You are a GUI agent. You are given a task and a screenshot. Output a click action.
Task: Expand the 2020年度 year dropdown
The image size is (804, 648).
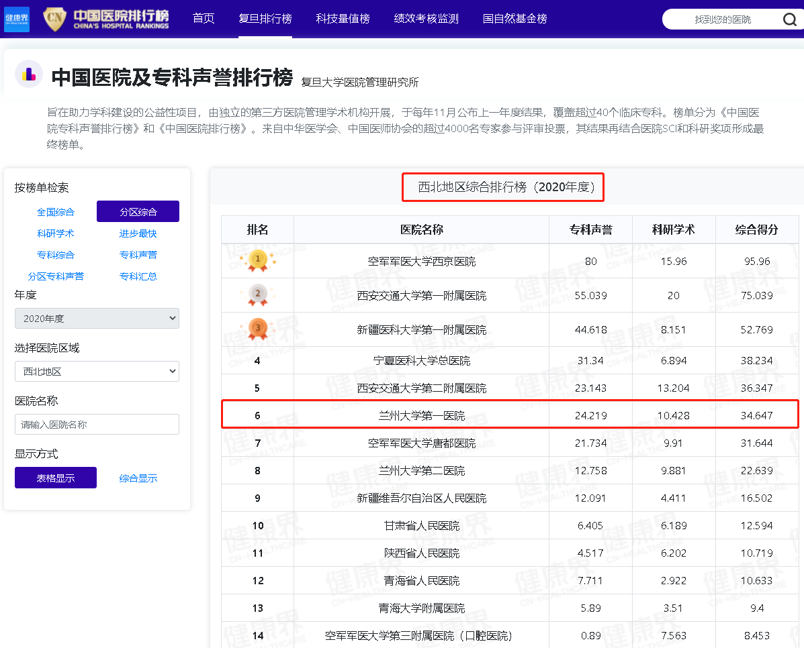point(97,318)
